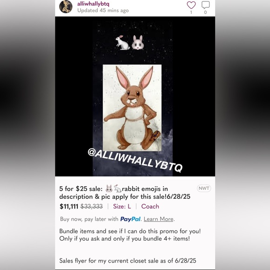Click the $11,111 listing price
This screenshot has width=270, height=270.
point(69,206)
